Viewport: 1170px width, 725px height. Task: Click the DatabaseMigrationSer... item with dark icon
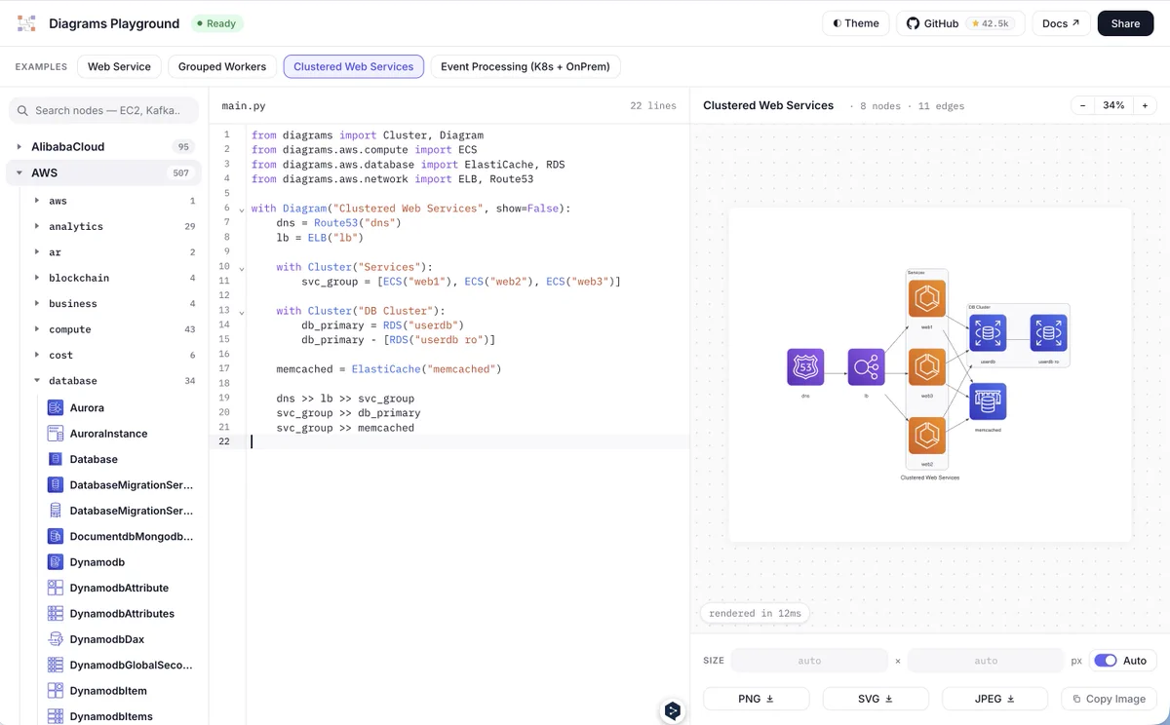pyautogui.click(x=119, y=484)
